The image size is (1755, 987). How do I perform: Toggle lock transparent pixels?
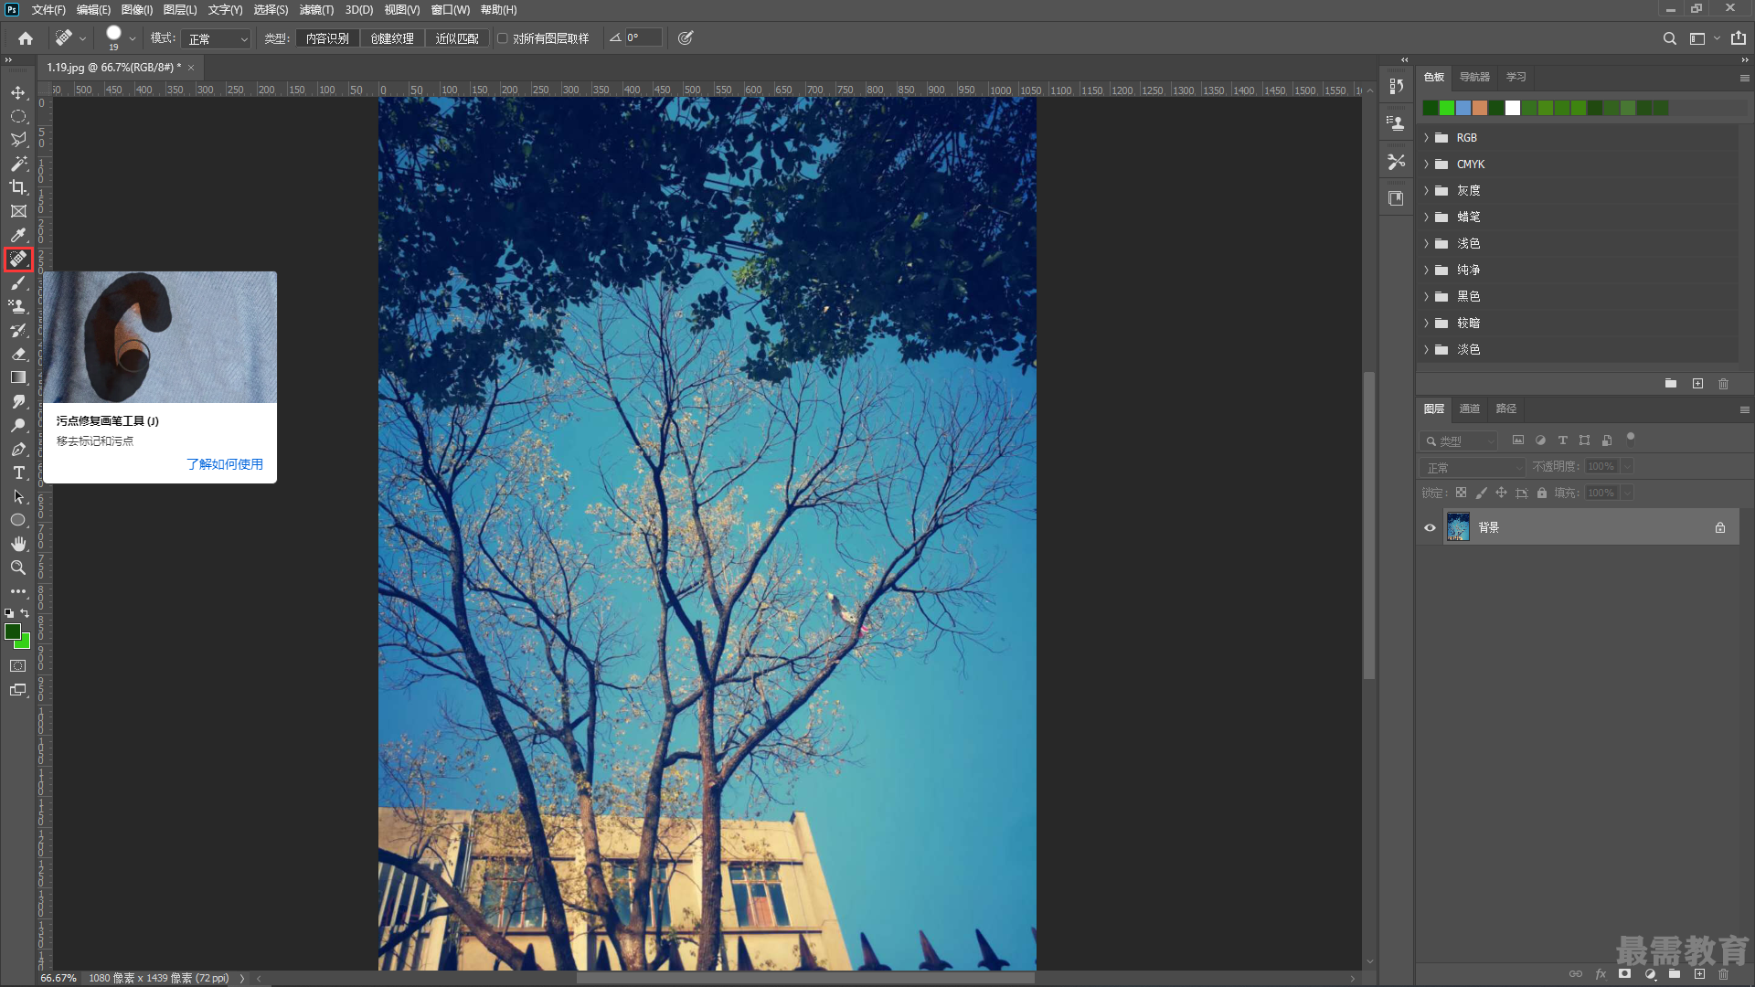point(1461,493)
